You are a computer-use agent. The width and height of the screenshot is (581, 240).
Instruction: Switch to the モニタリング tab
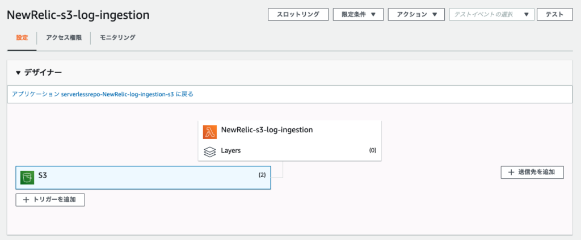[x=117, y=37]
